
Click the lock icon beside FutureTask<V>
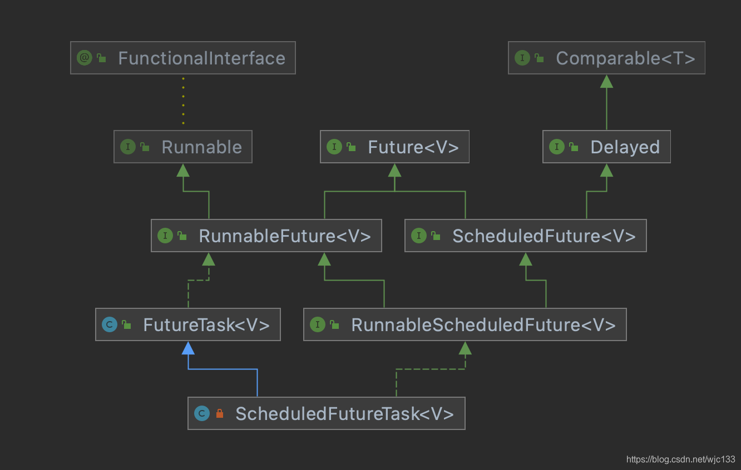(126, 324)
